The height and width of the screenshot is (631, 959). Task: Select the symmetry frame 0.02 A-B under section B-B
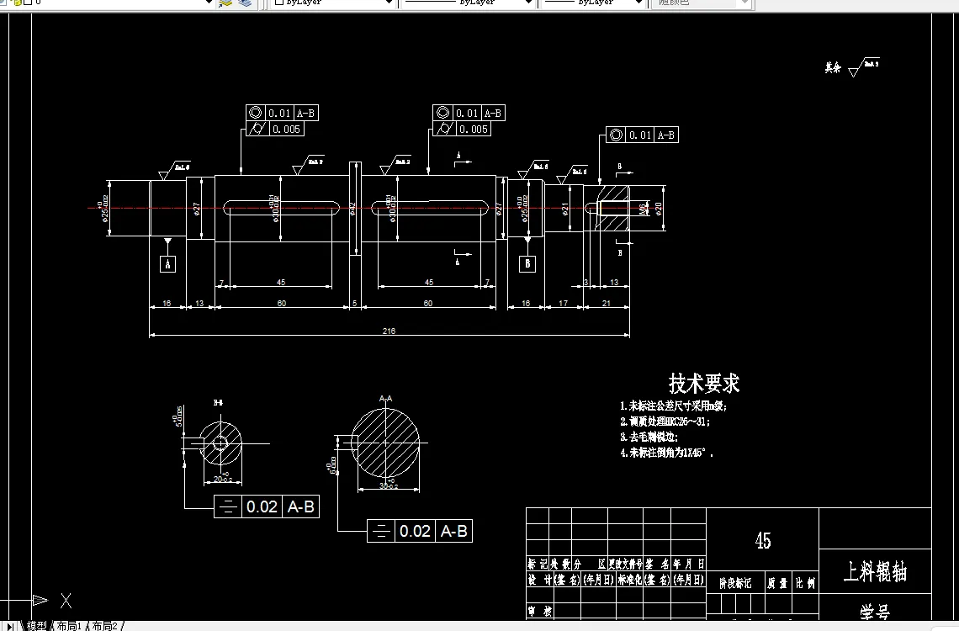[x=267, y=506]
